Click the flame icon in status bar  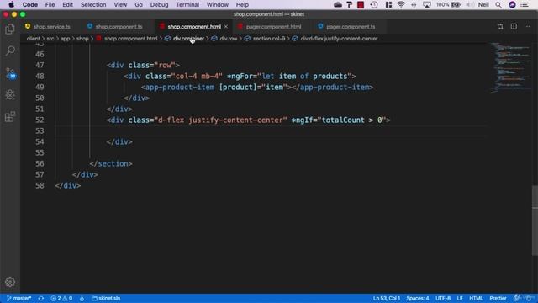coord(82,298)
